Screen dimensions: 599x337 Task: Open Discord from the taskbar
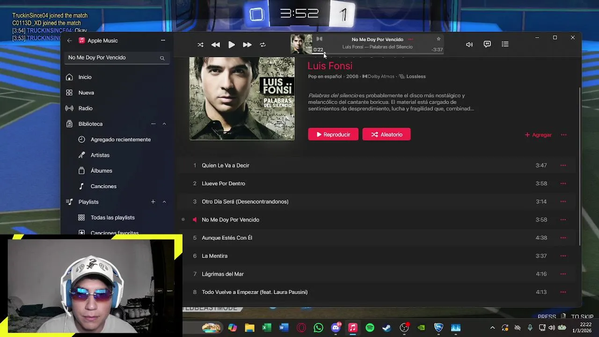coord(336,328)
